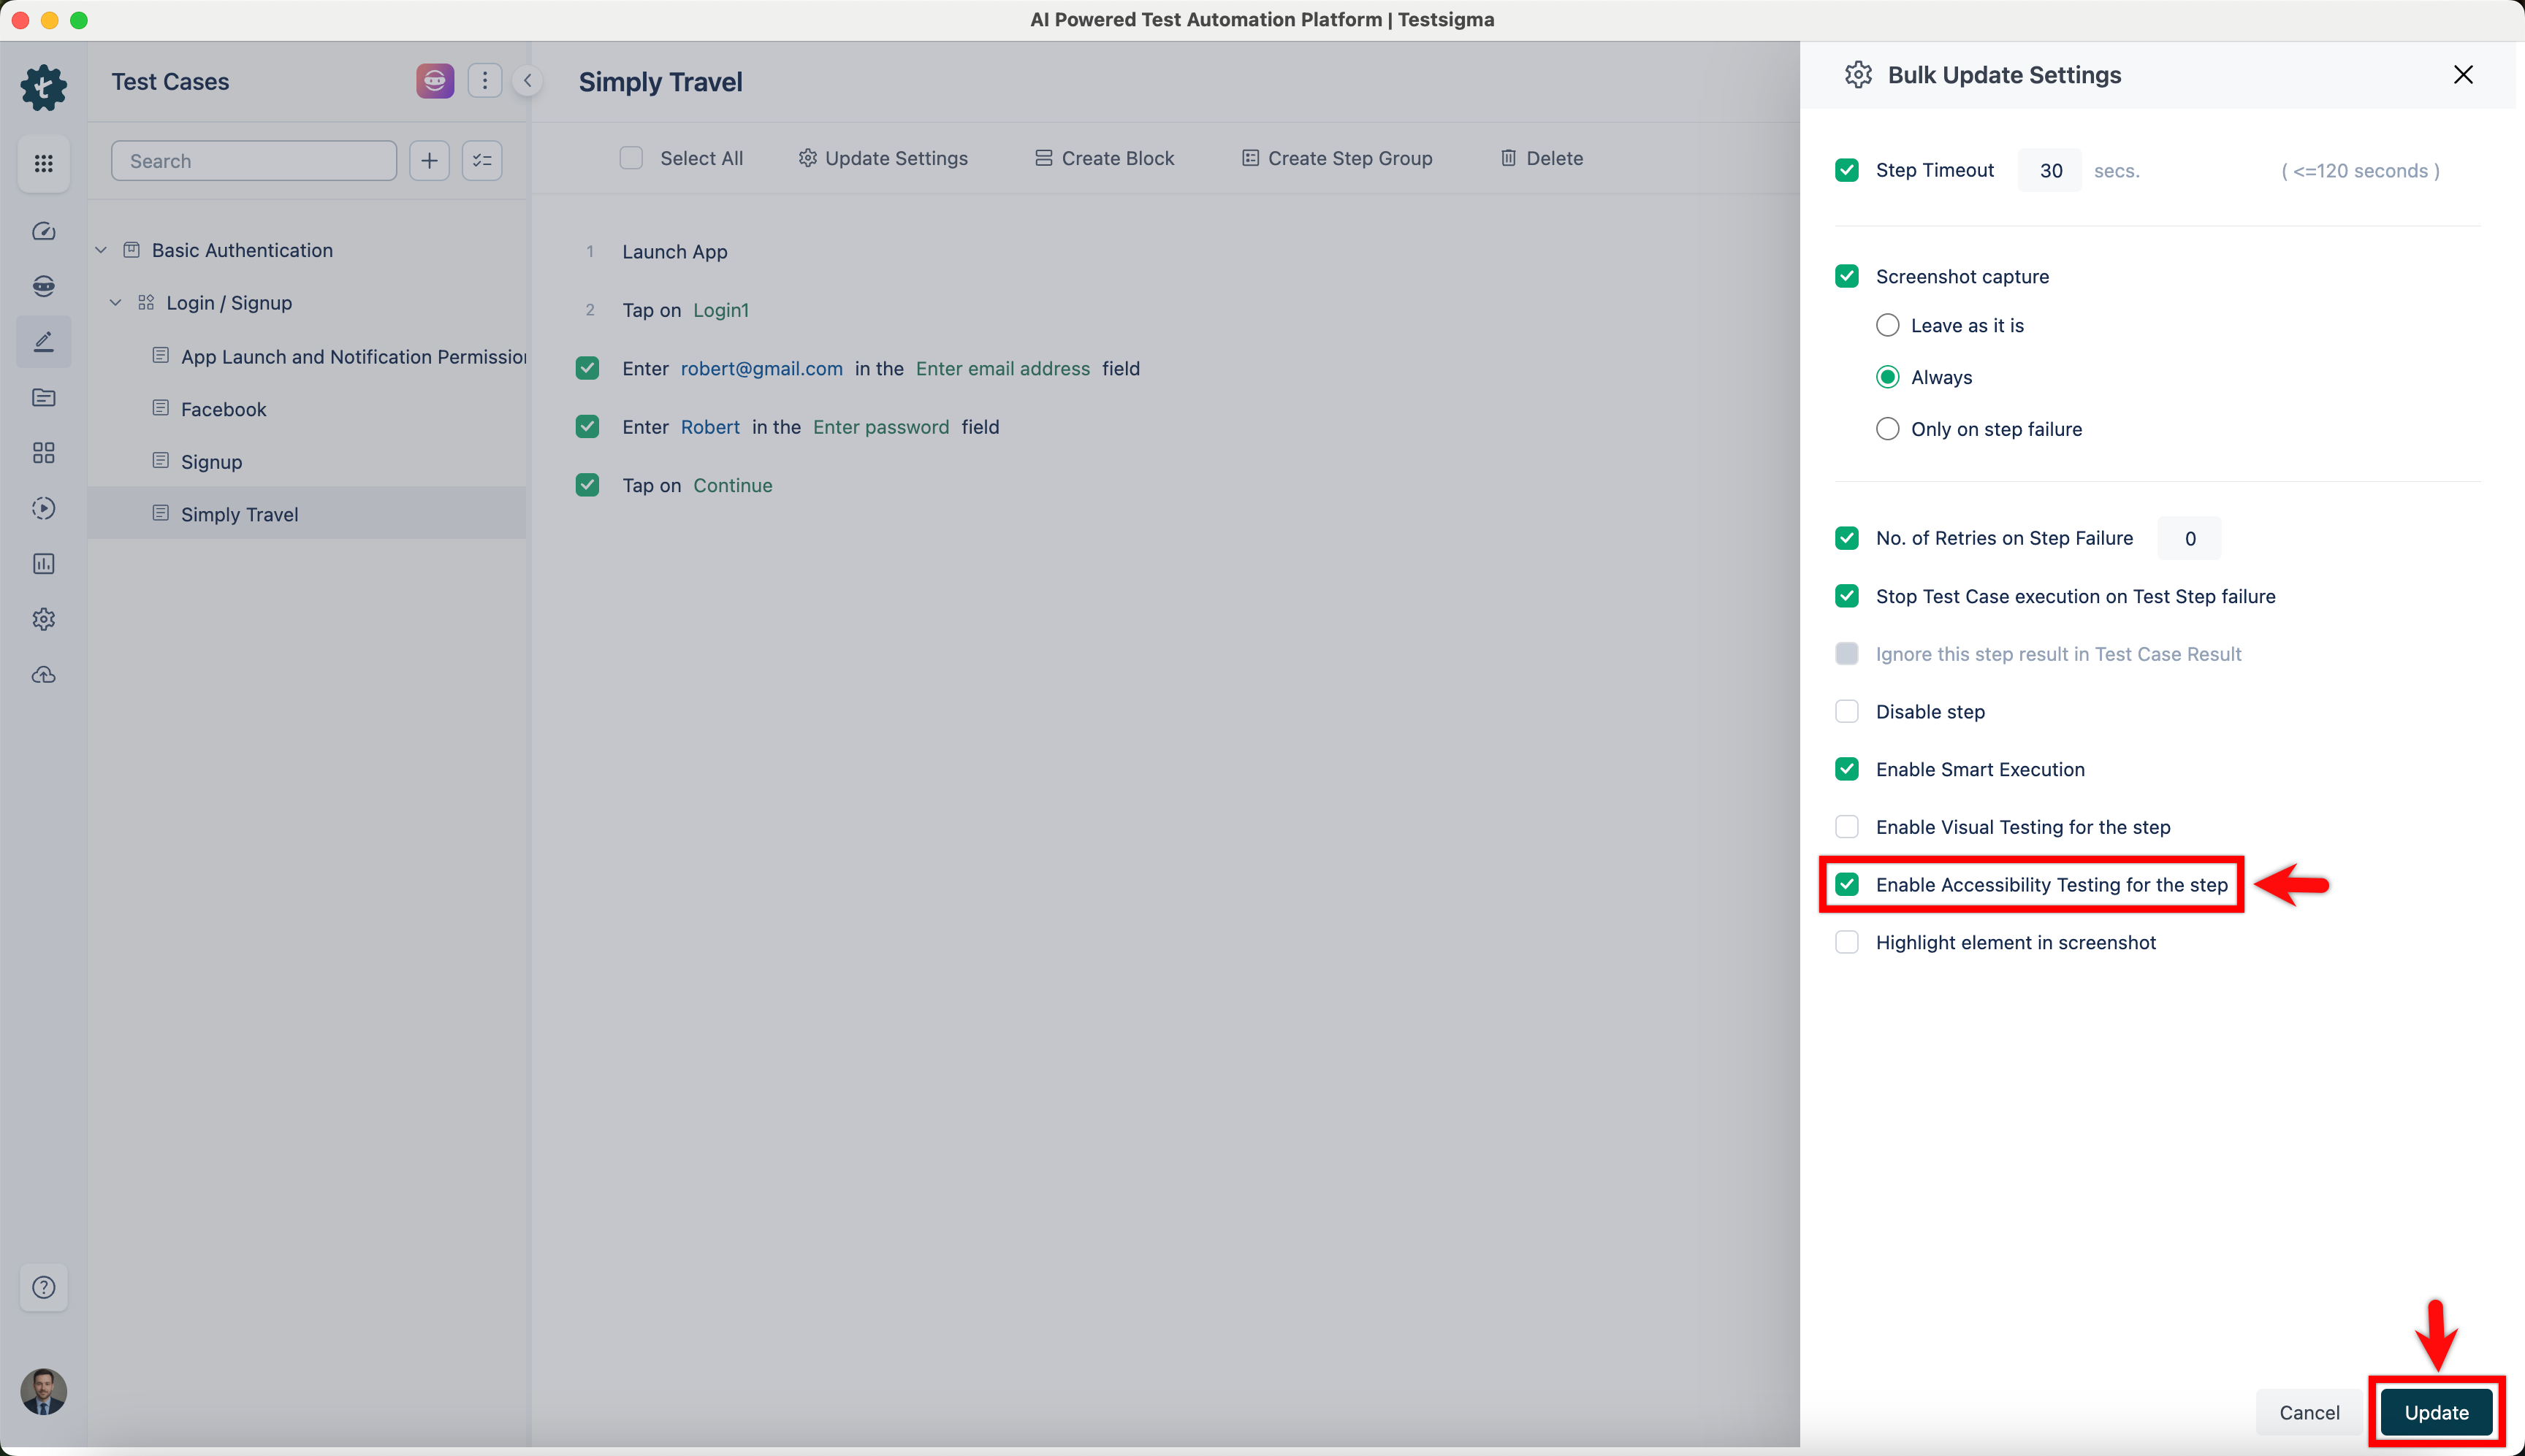Screen dimensions: 2525x1456
Task: Collapse the Basic Authentication tree item
Action: coord(100,249)
